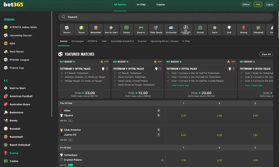Click the Join button

tap(258, 4)
